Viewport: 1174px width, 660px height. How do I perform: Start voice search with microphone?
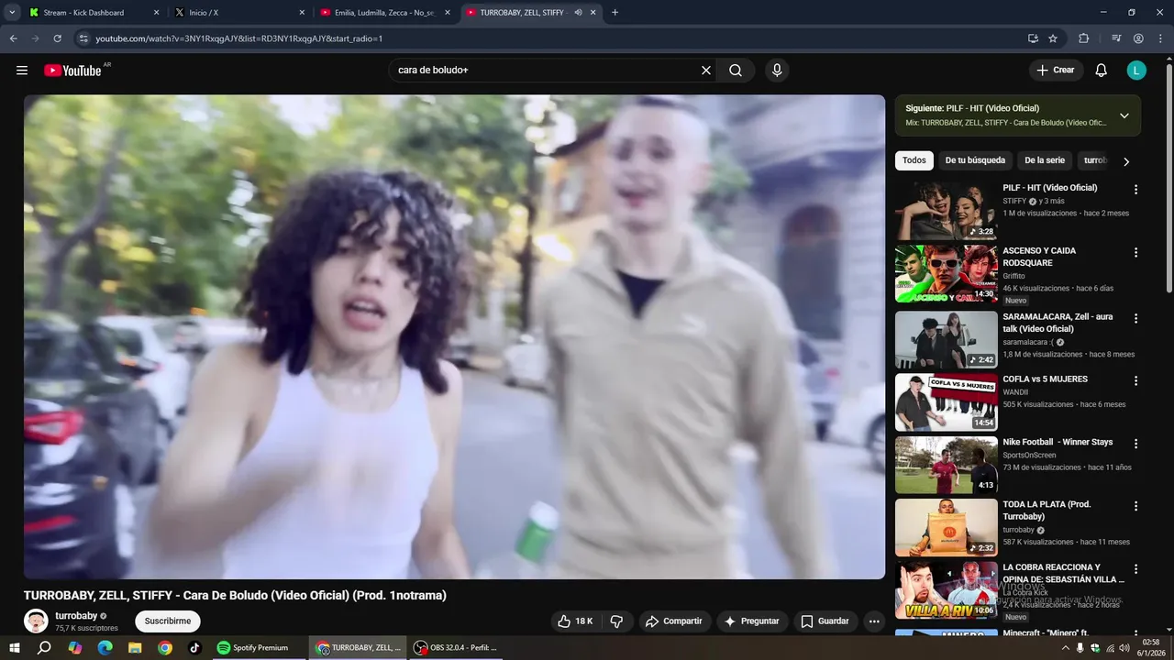pos(777,71)
